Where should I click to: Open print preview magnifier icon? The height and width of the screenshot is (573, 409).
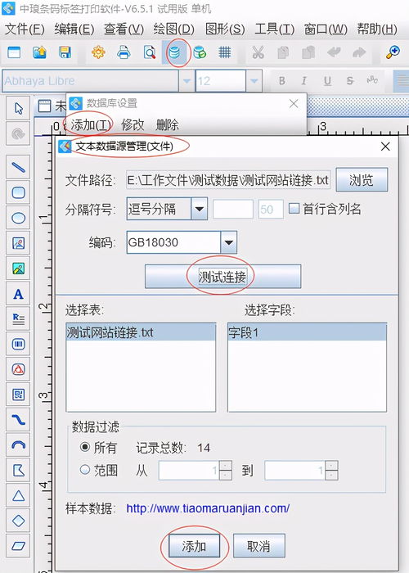point(150,52)
